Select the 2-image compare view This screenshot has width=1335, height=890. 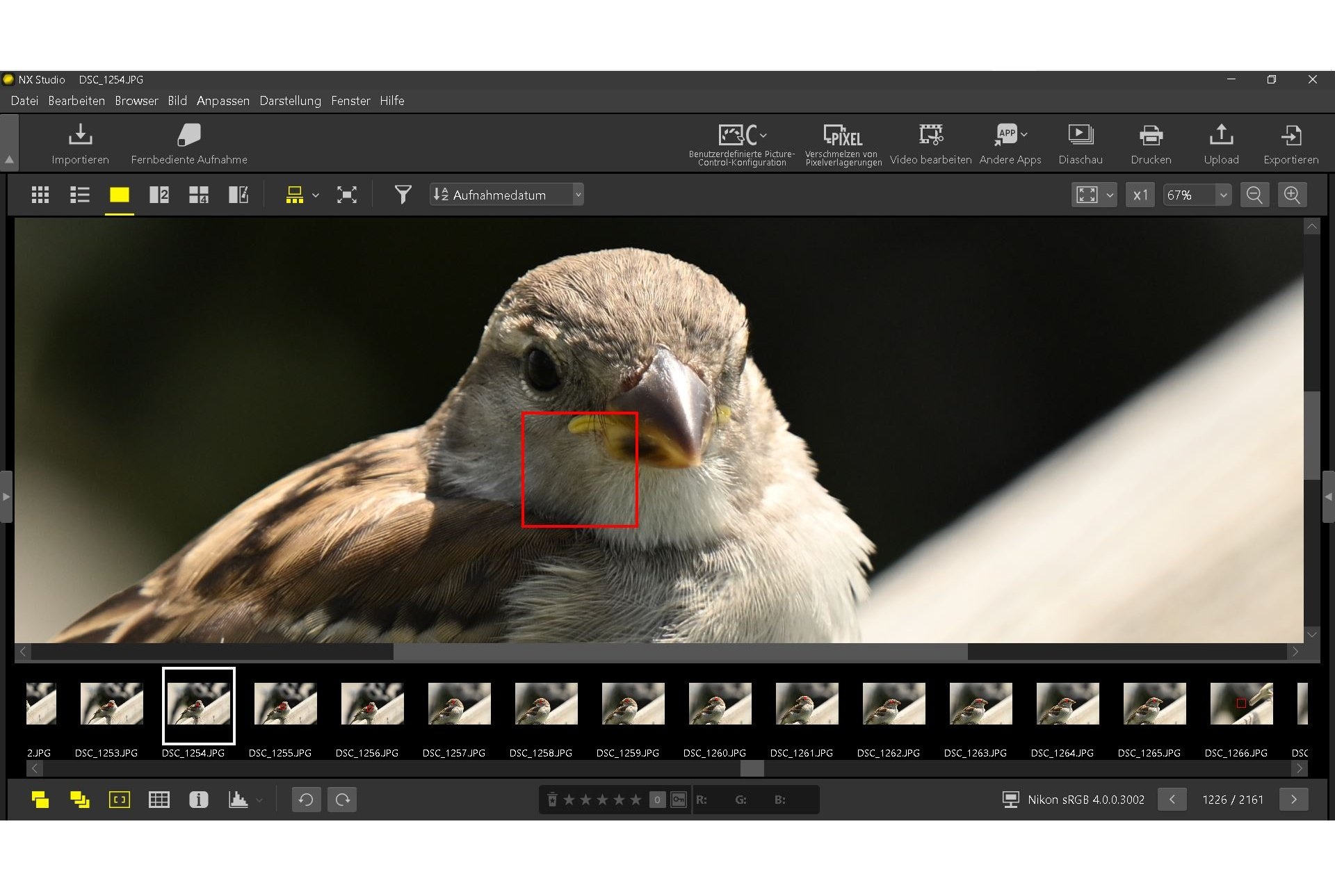pyautogui.click(x=159, y=195)
